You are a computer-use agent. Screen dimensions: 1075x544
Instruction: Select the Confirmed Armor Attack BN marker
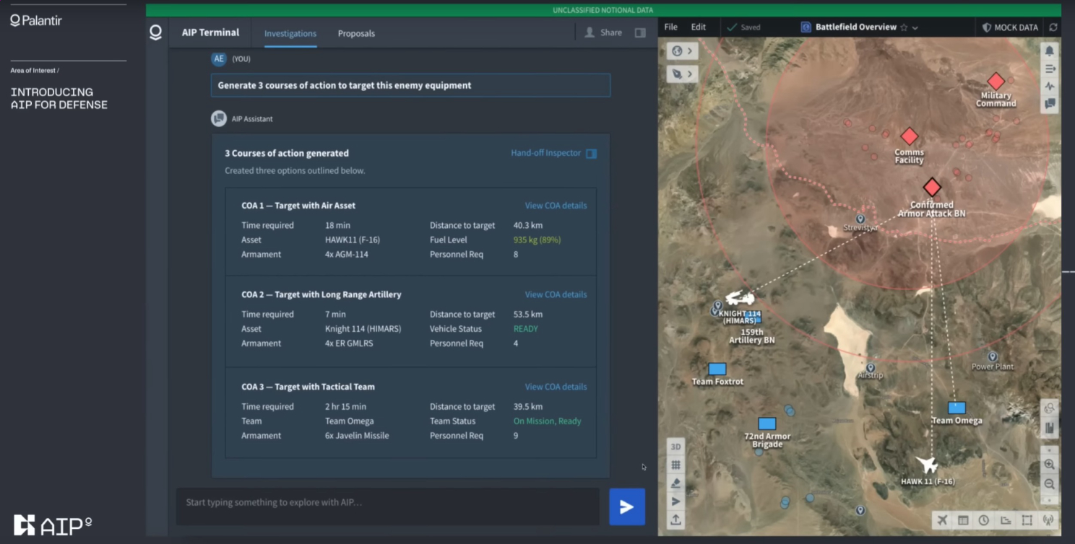coord(932,188)
